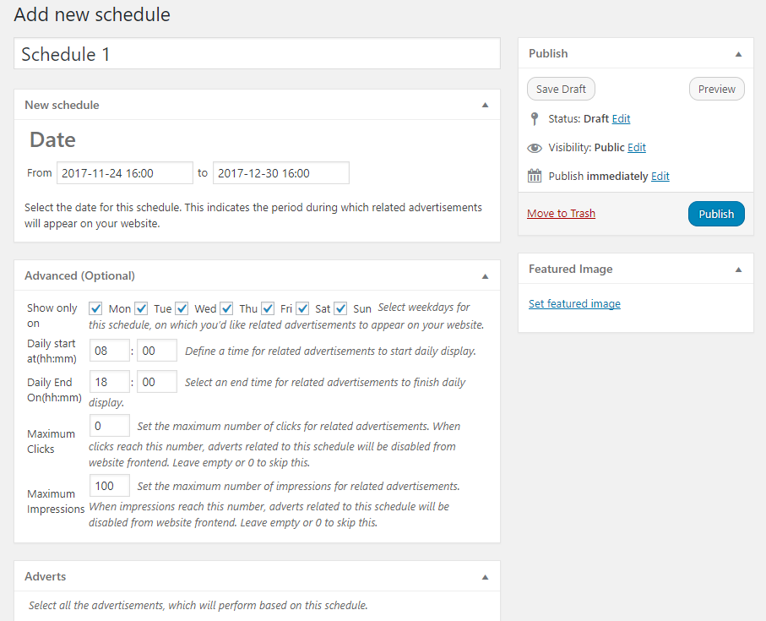
Task: Open the Set featured image link
Action: point(574,304)
